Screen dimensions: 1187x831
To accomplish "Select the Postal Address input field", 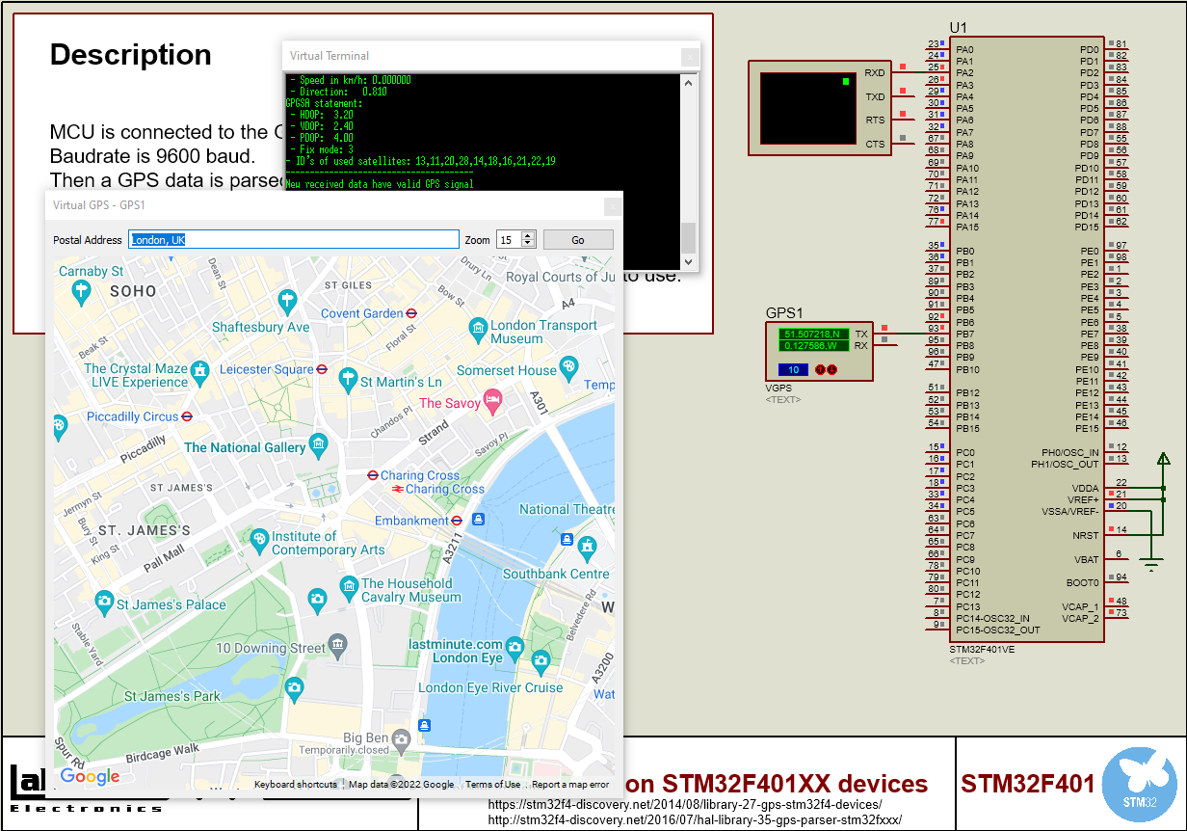I will 294,239.
